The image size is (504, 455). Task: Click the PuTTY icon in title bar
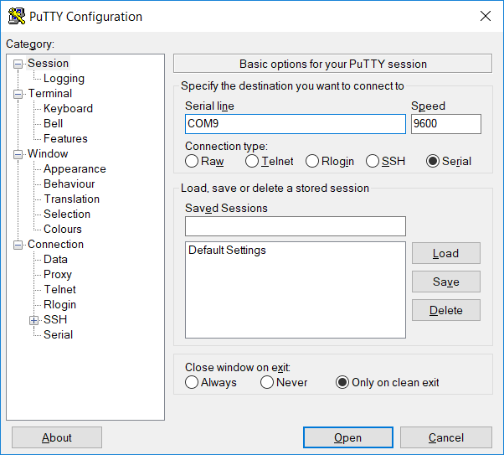click(x=17, y=16)
